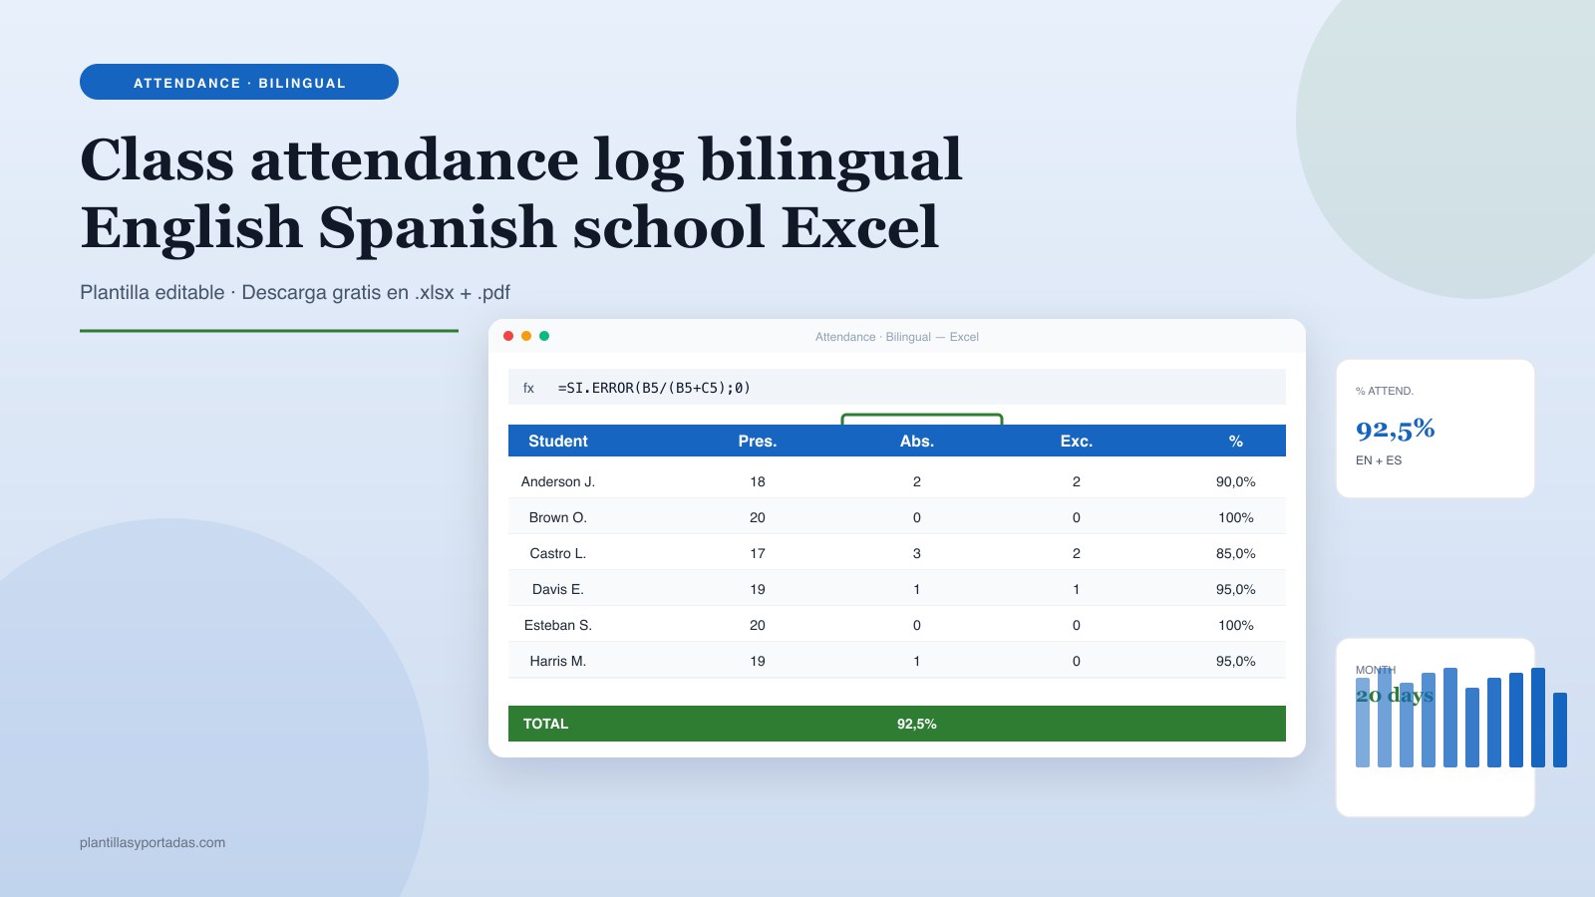Click the % column header
Viewport: 1595px width, 897px height.
tap(1236, 441)
